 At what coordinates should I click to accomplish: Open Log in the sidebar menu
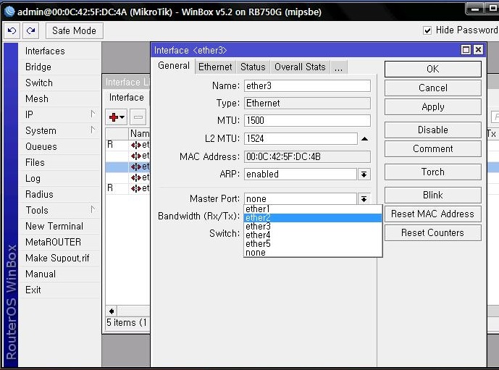tap(59, 178)
